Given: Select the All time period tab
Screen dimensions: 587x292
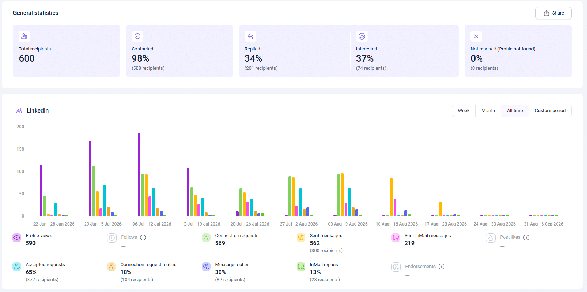Looking at the screenshot, I should tap(515, 111).
